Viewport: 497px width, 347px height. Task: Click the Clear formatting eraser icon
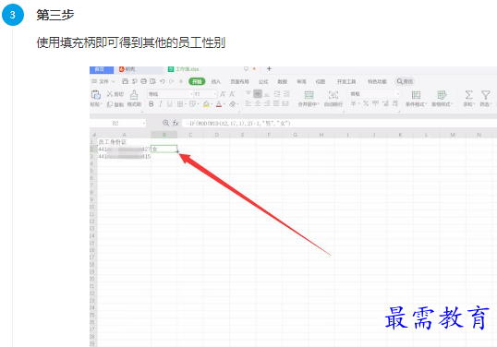point(233,104)
